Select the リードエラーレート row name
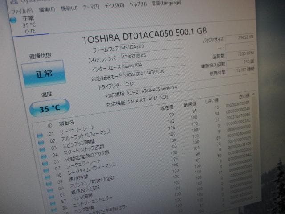This screenshot has height=214, width=285. coord(77,130)
